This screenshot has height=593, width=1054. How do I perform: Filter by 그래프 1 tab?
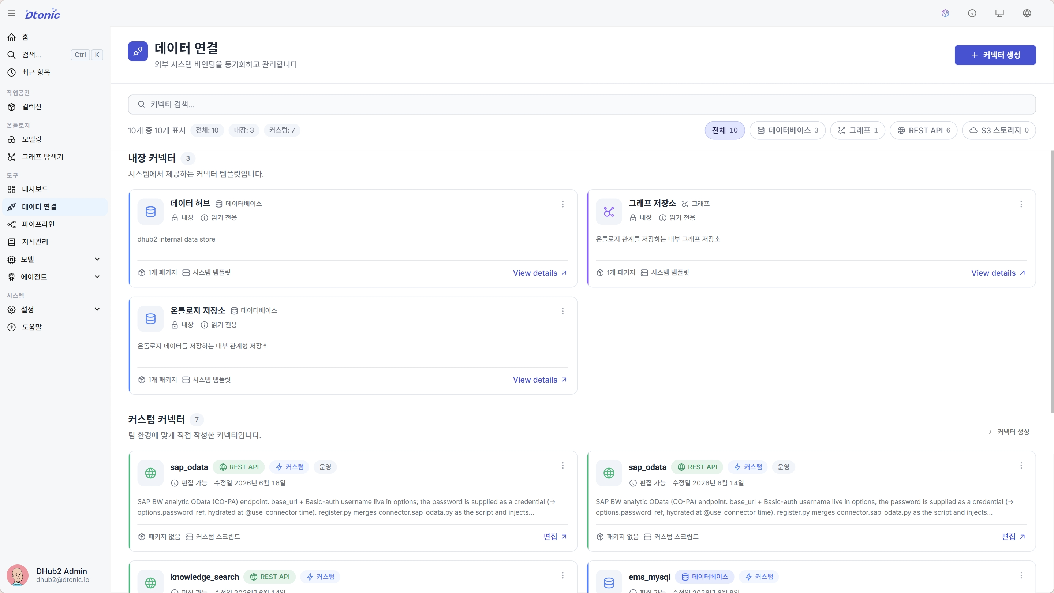tap(857, 130)
